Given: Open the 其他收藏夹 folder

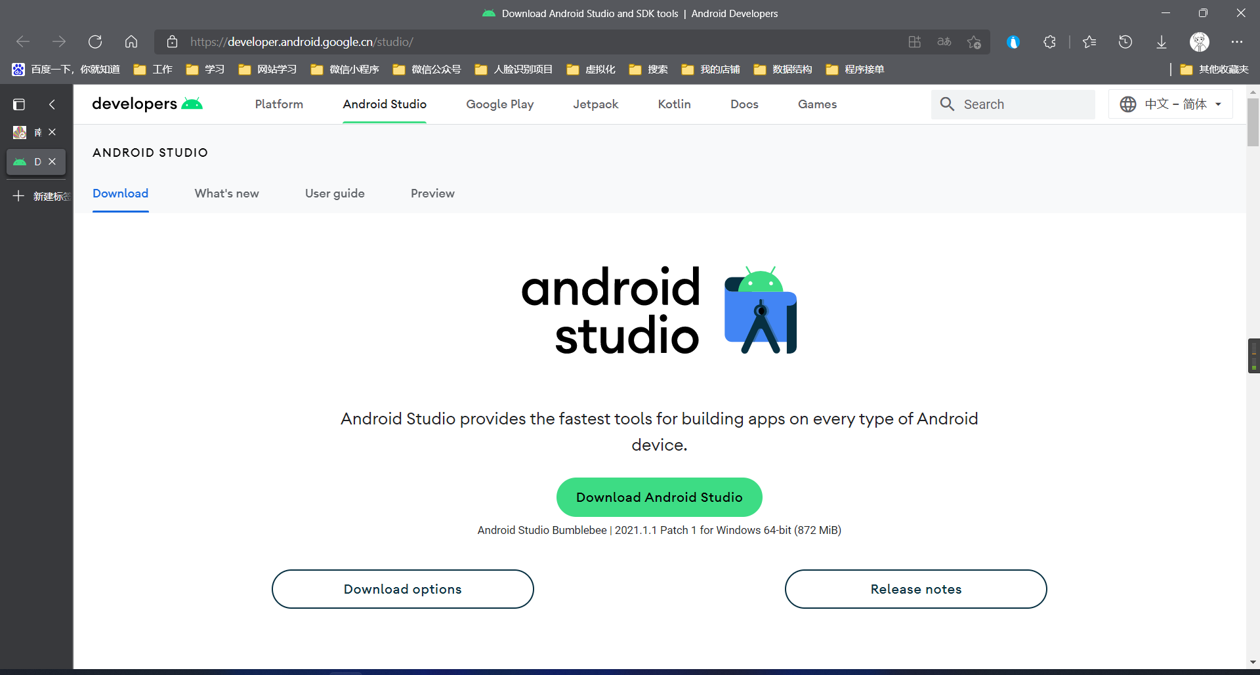Looking at the screenshot, I should (1215, 70).
